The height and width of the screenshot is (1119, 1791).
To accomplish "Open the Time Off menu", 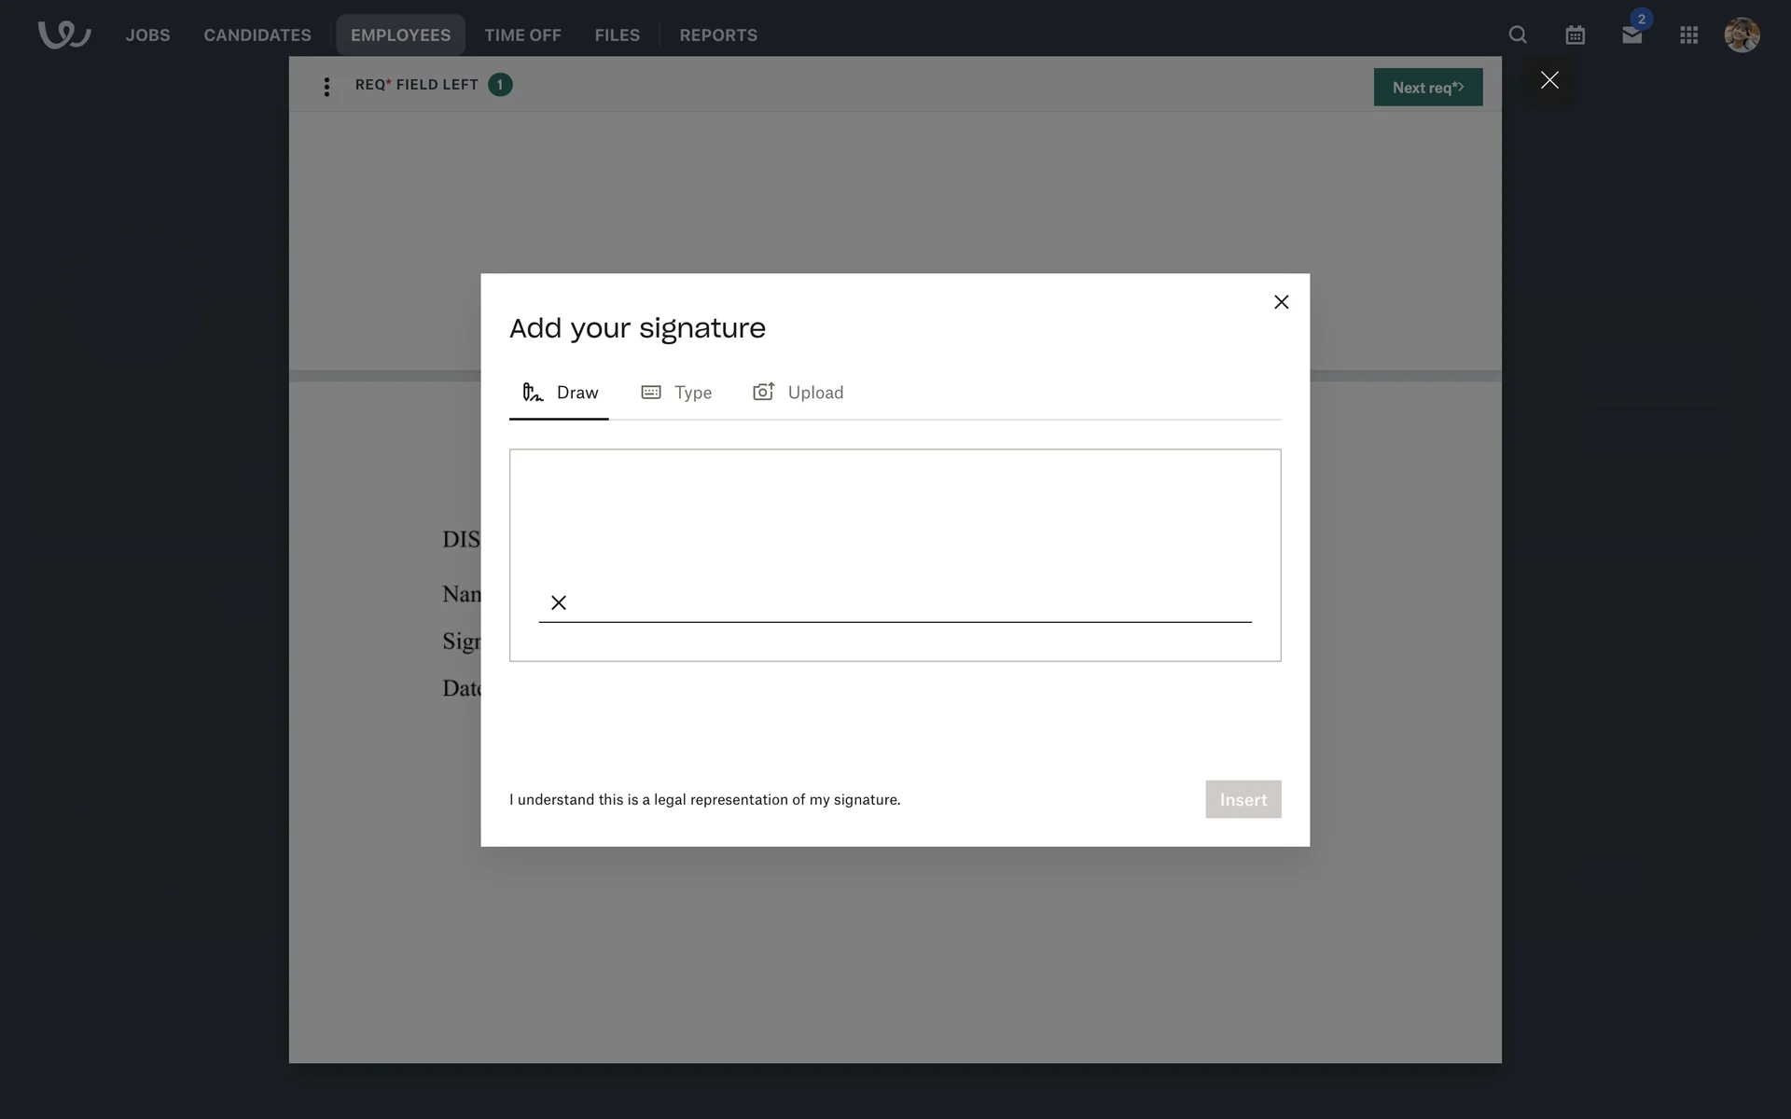I will tap(522, 35).
